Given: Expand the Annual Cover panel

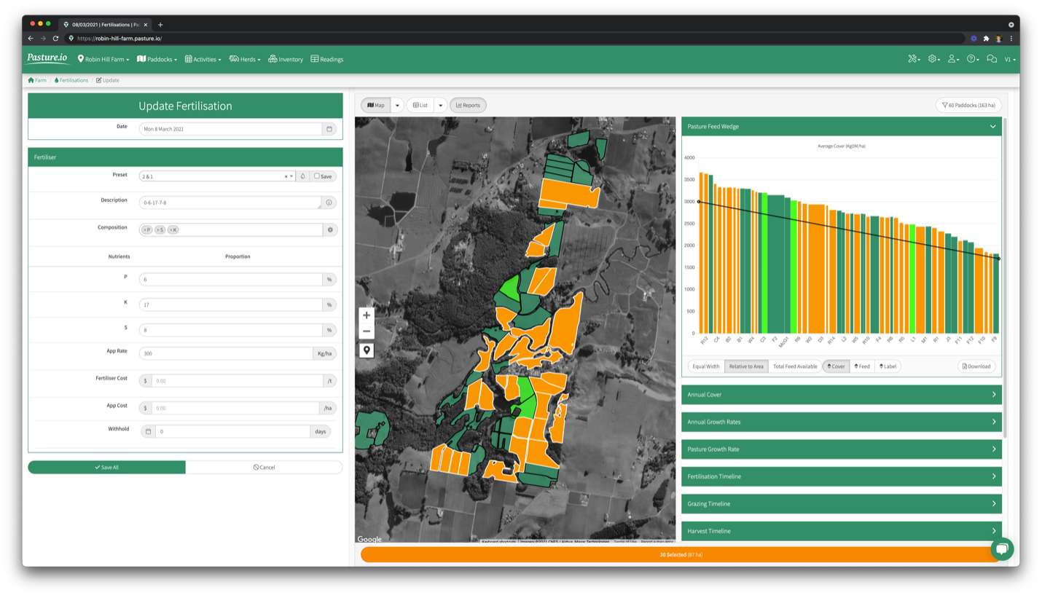Looking at the screenshot, I should click(841, 395).
